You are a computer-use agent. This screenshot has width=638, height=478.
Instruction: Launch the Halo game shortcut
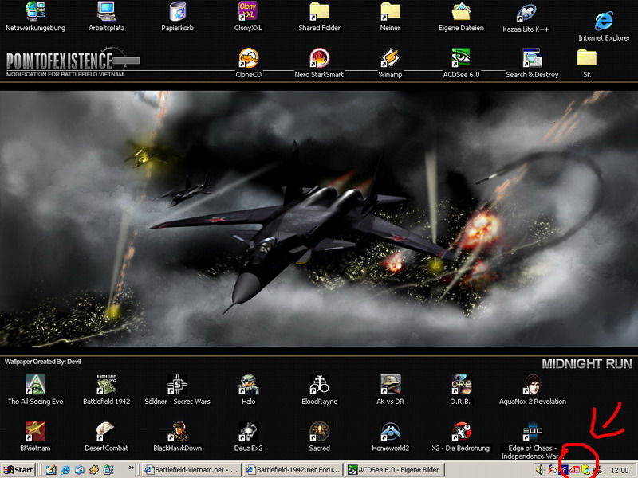tap(248, 390)
